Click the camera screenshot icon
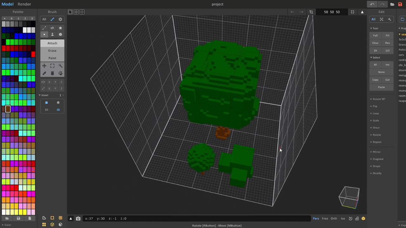Screen dimensions: 406x228 click(x=78, y=218)
